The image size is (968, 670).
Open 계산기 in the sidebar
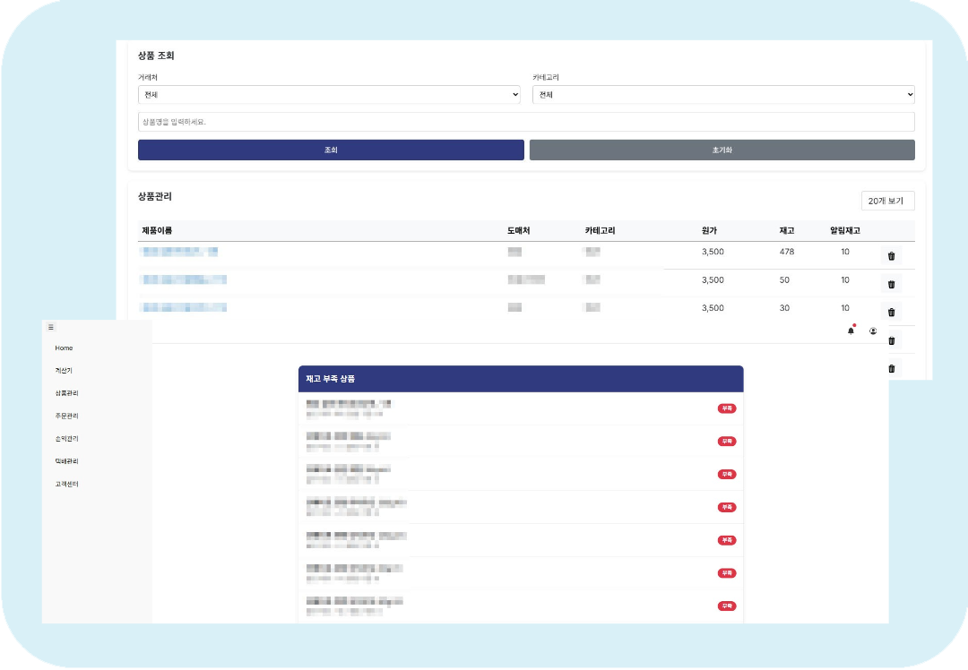[x=64, y=370]
